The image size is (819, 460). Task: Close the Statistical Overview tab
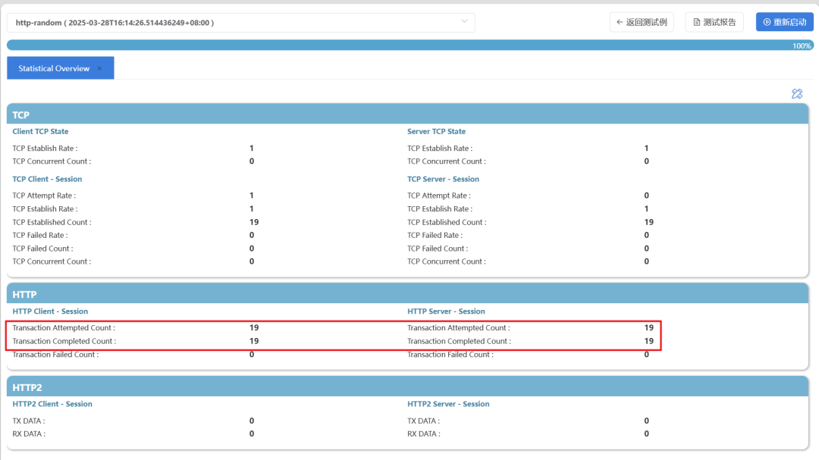pyautogui.click(x=99, y=68)
